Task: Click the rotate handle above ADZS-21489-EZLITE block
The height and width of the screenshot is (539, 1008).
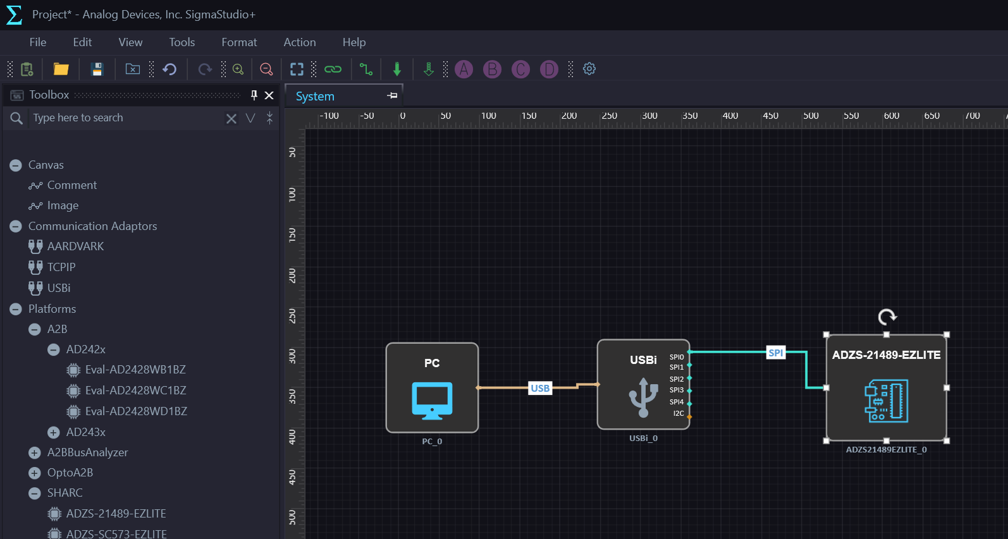Action: tap(887, 317)
